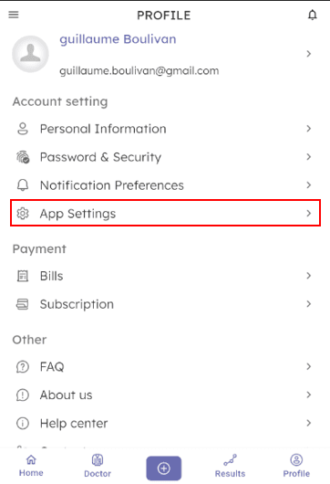Switch to the Home tab
Screen dimensions: 330x484
tap(31, 466)
